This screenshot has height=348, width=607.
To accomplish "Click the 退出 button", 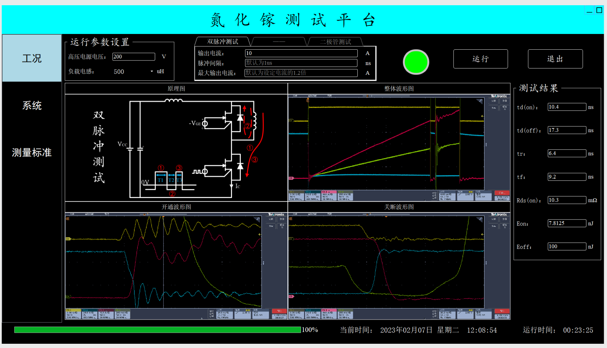I will click(x=555, y=59).
